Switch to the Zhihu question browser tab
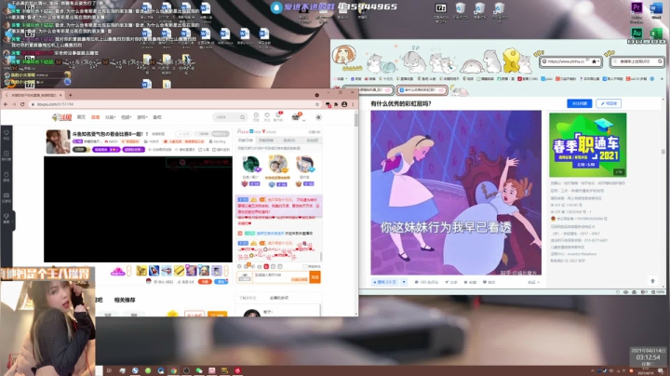Viewport: 670px width, 376px height. click(422, 90)
